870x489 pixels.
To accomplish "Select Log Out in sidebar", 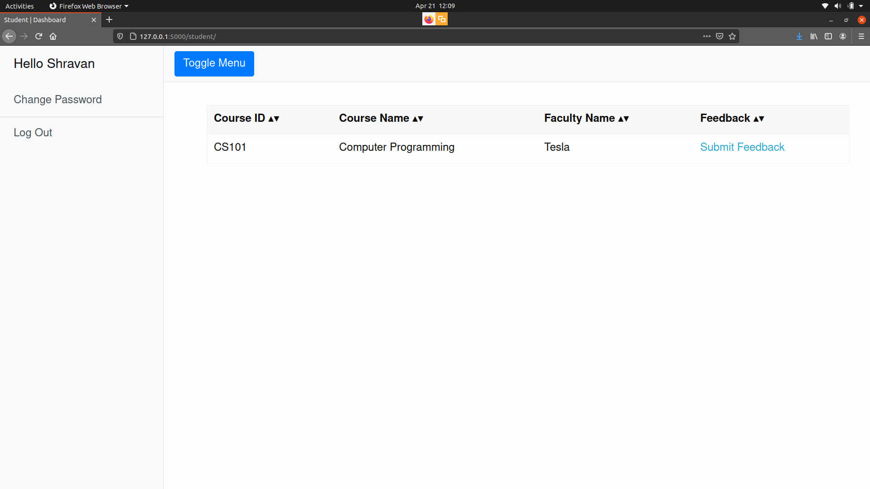I will click(33, 133).
